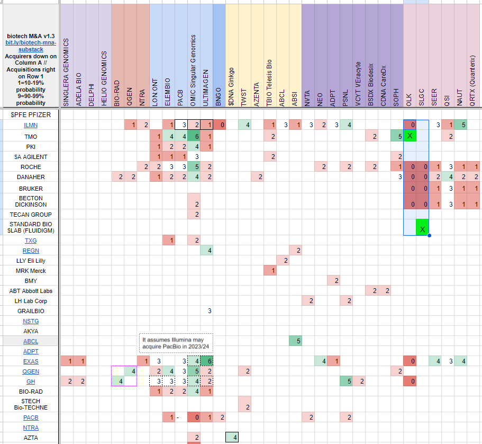
Task: Click the Illumina may acquire PacBio note
Action: point(176,343)
